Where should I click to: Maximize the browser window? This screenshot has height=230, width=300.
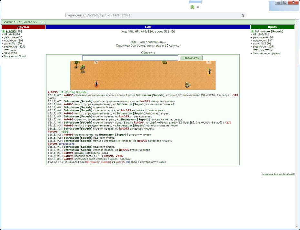pyautogui.click(x=285, y=3)
